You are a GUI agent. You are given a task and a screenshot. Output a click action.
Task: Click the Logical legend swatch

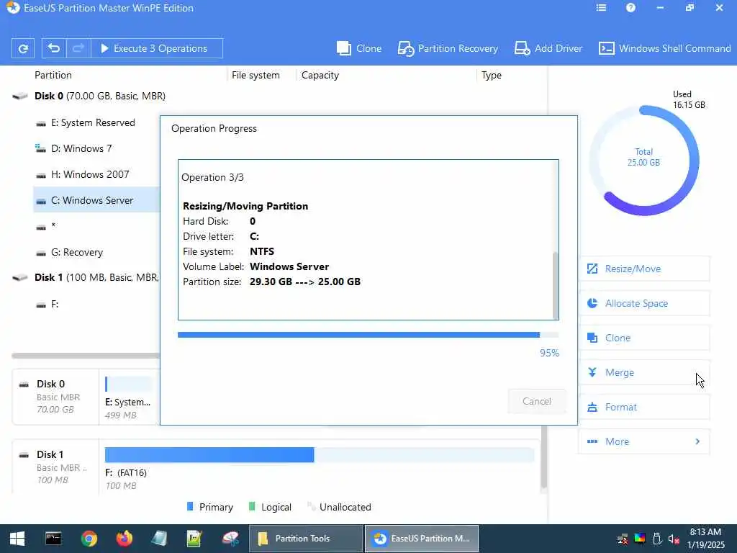[x=252, y=507]
